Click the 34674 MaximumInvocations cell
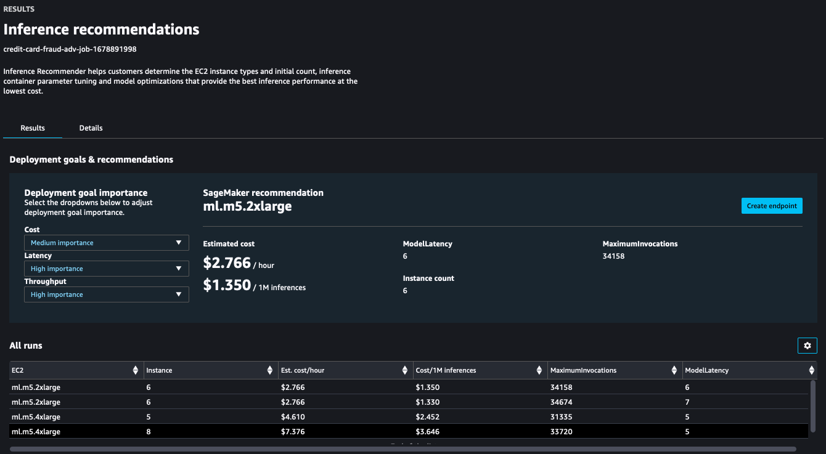Screen dimensions: 826x454 coord(561,402)
